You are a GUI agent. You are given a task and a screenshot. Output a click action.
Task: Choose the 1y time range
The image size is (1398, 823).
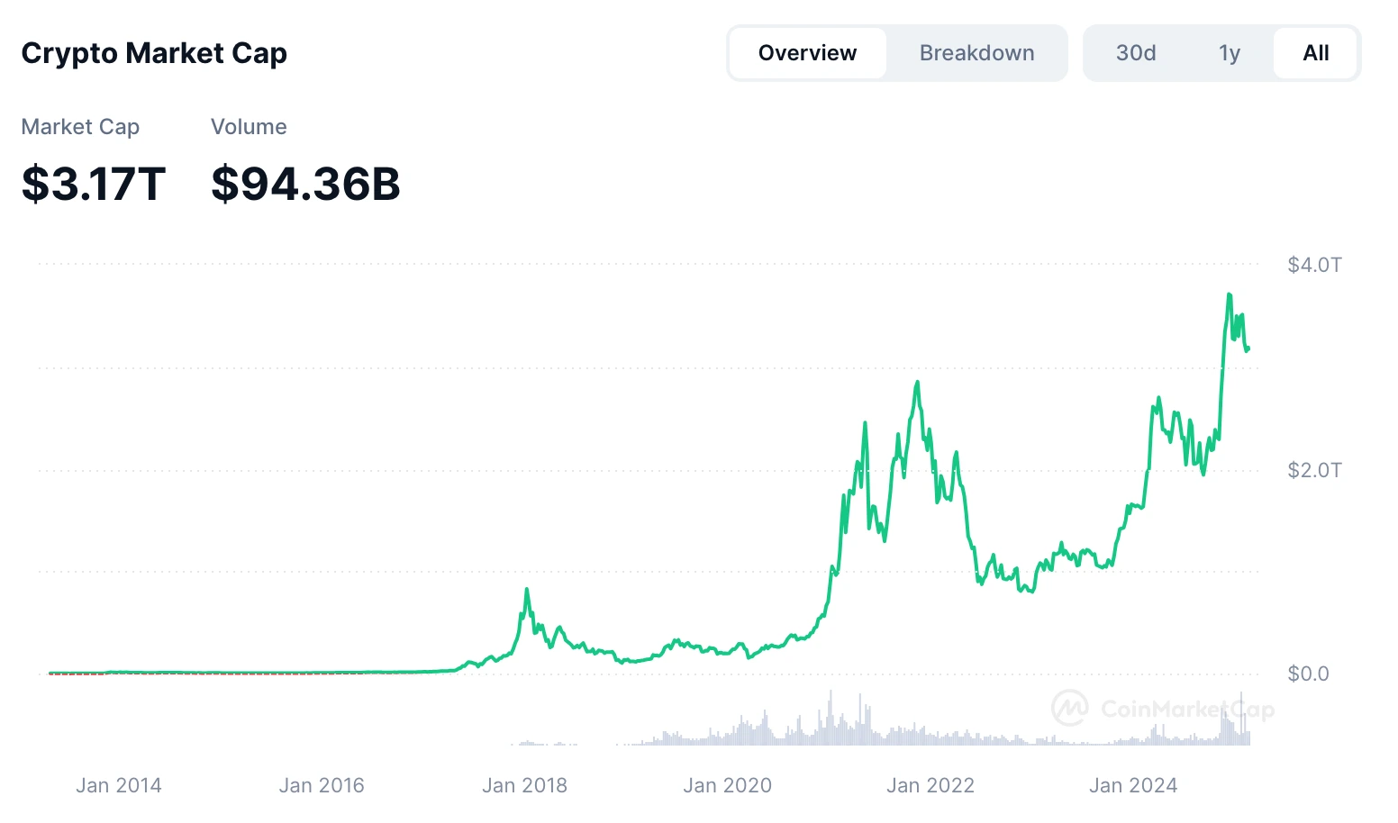pos(1230,53)
